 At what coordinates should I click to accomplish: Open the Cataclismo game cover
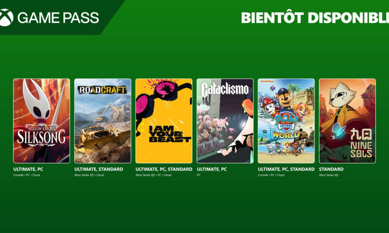(225, 121)
